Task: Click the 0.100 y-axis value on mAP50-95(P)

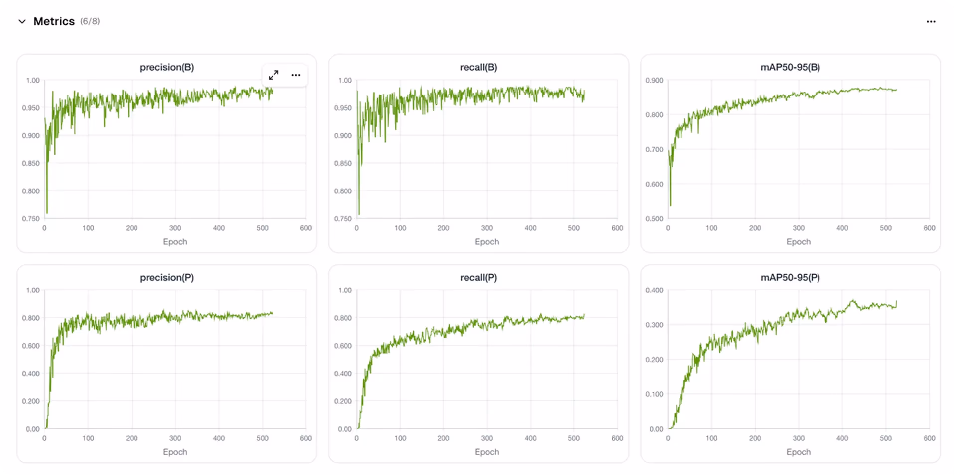Action: coord(654,394)
